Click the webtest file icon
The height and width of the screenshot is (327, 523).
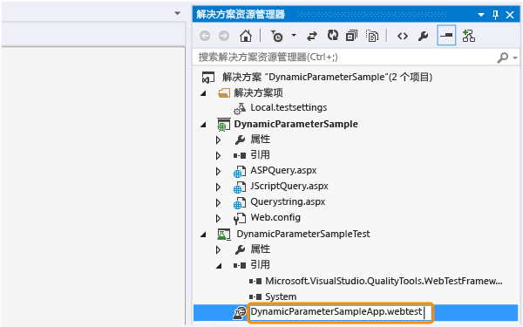click(x=239, y=313)
